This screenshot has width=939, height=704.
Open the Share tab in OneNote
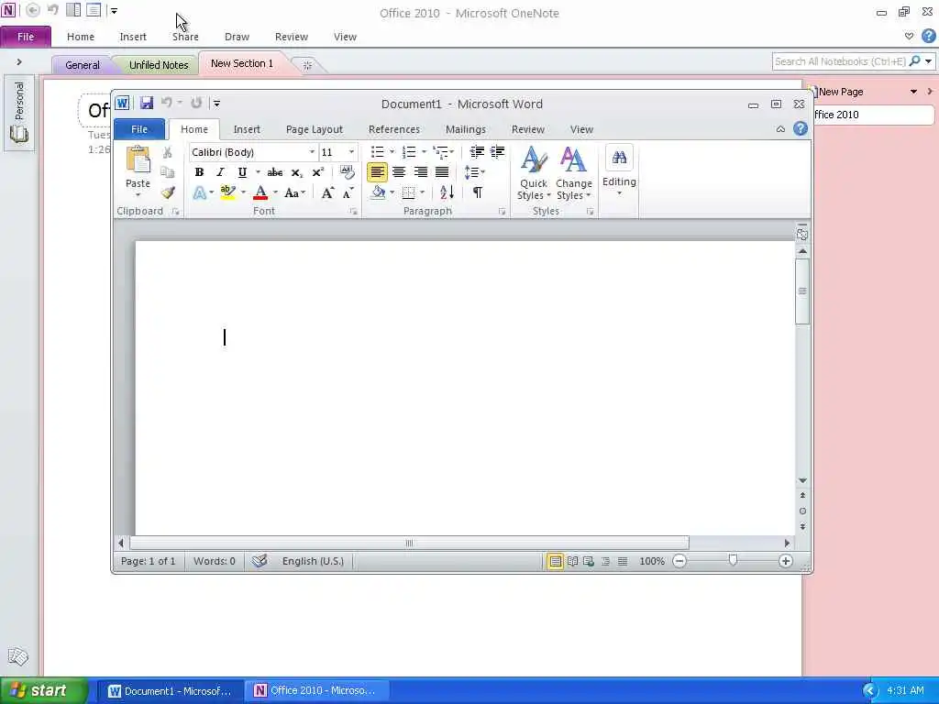185,37
